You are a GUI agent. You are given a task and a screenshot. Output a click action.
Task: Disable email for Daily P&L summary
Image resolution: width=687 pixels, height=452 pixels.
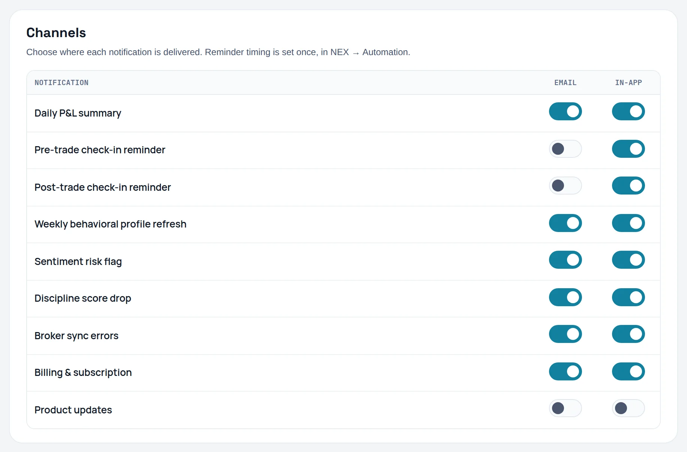(565, 111)
